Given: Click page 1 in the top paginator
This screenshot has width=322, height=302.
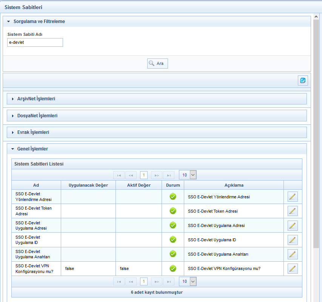Looking at the screenshot, I should 143,175.
